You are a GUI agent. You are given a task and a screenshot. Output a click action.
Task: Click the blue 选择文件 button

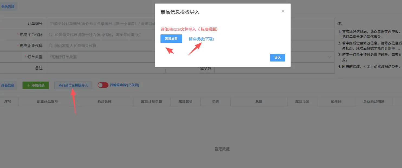(x=171, y=39)
